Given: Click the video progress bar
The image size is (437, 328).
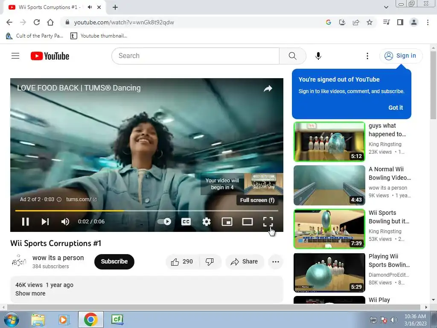Looking at the screenshot, I should [x=147, y=211].
